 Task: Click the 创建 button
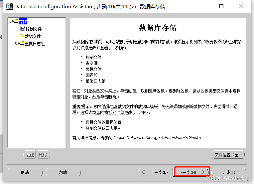click(30, 155)
